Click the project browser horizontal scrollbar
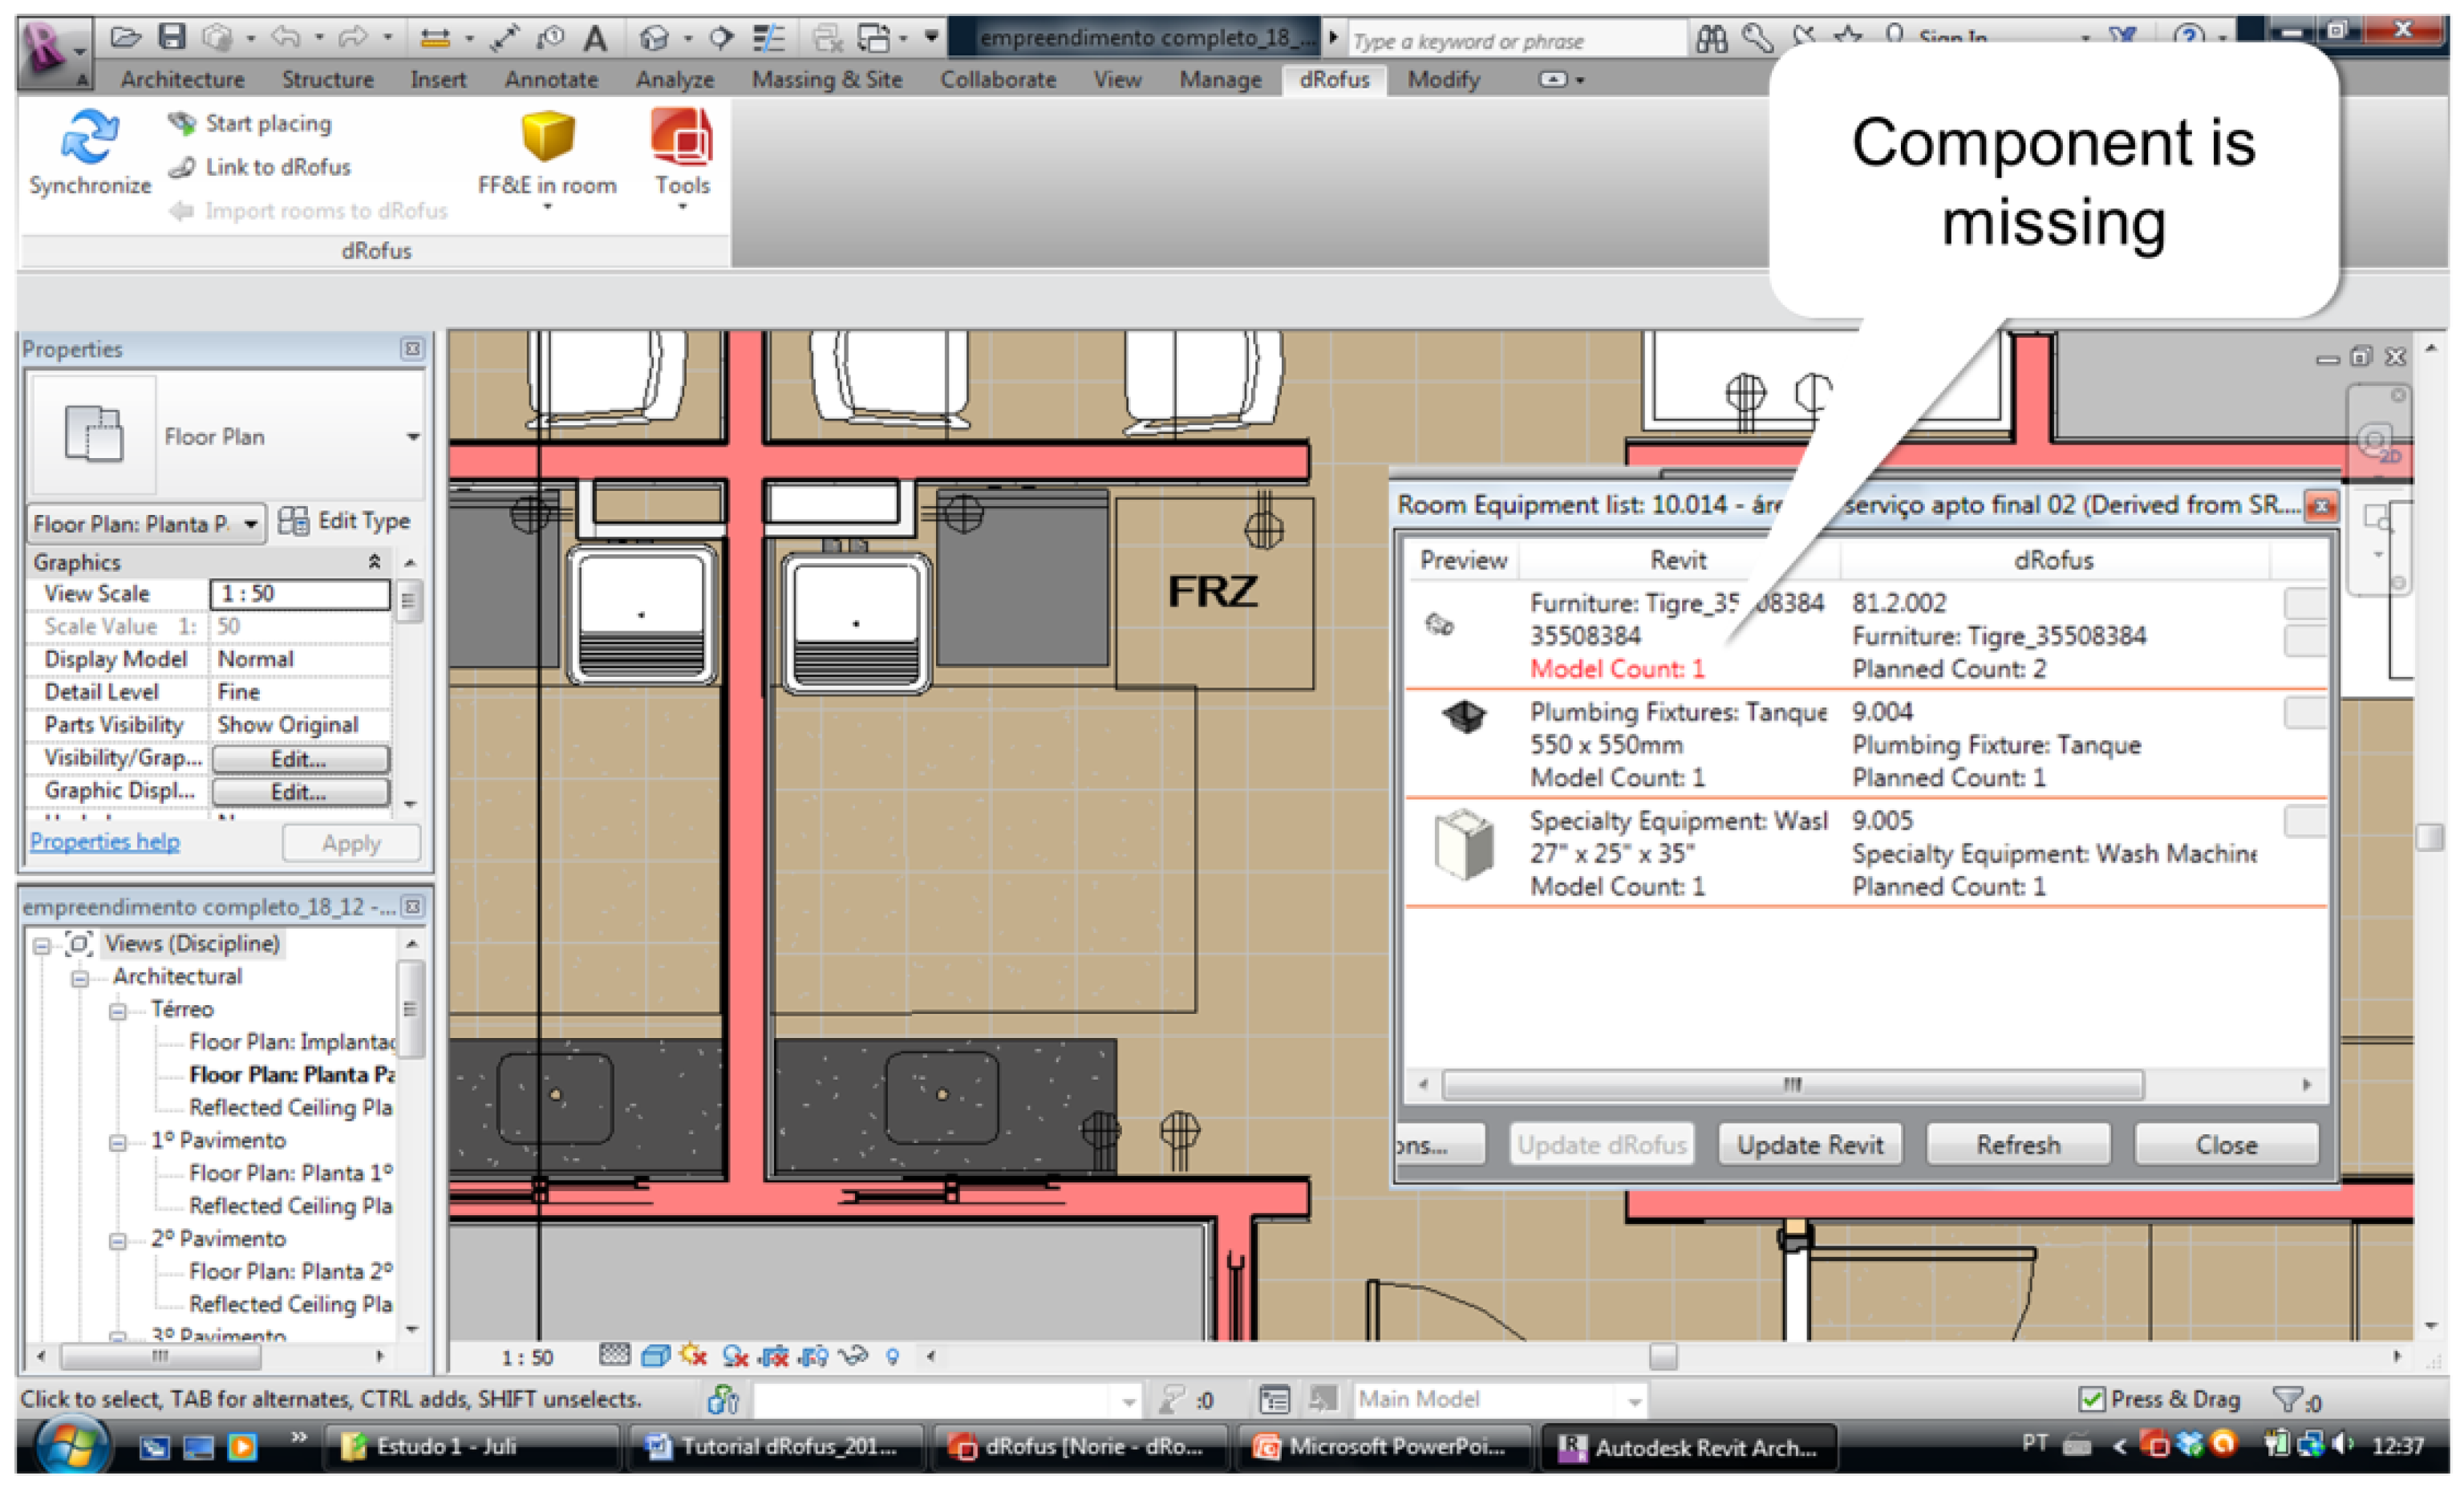Screen dimensions: 2464x1488 [161, 1356]
